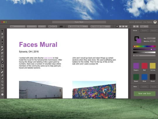
Task: Choose the Lasso tool
Action: (2, 37)
